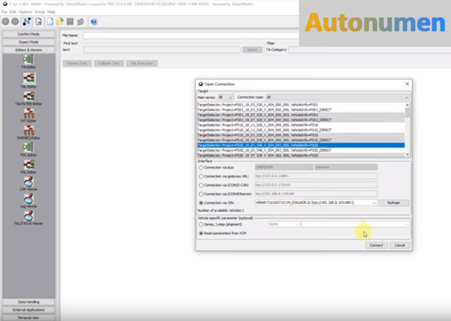This screenshot has height=321, width=451.
Task: Choose Connection via ICOM/Ethernet
Action: (x=201, y=194)
